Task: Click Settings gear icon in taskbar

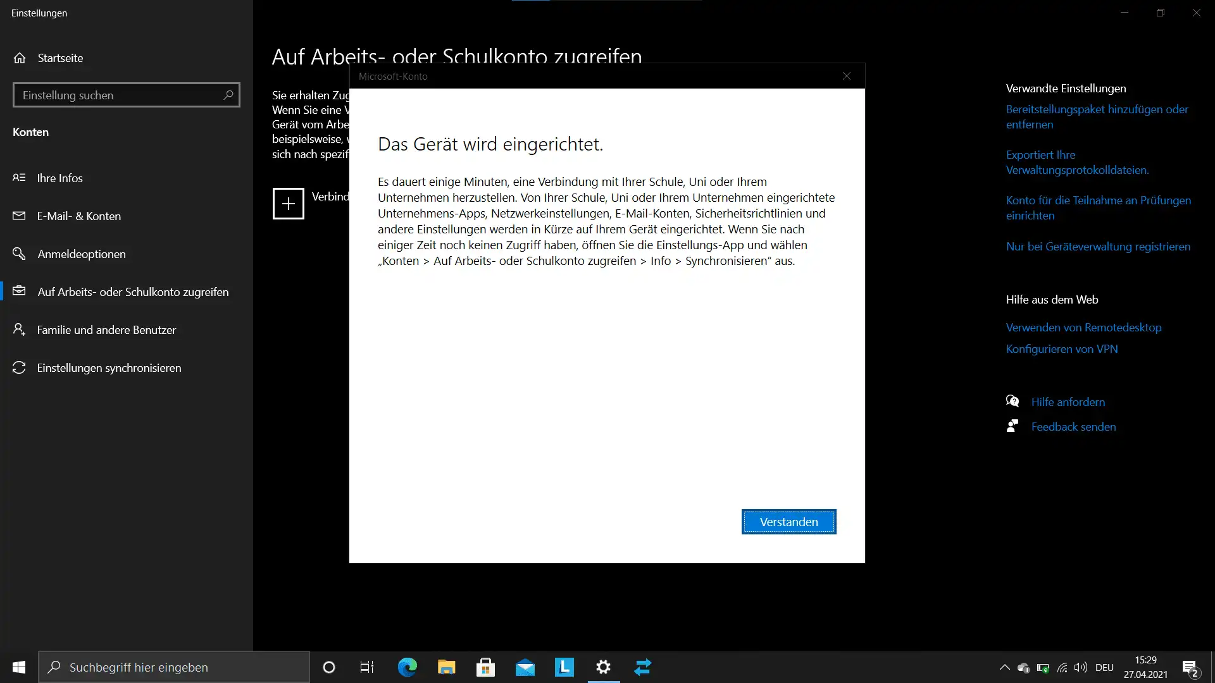Action: (x=604, y=667)
